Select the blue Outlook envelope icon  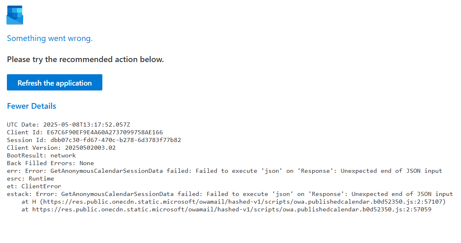15,15
